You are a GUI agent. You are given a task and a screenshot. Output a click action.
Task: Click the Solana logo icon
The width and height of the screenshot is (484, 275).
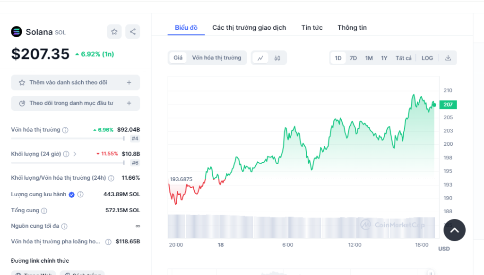click(17, 32)
